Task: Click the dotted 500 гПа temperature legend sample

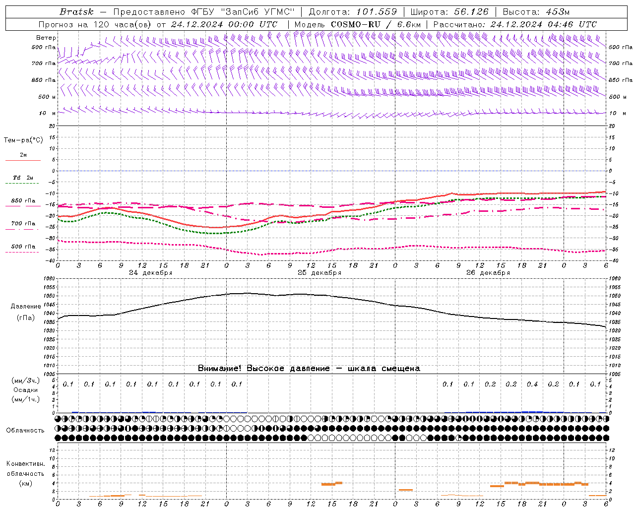Action: coord(22,253)
